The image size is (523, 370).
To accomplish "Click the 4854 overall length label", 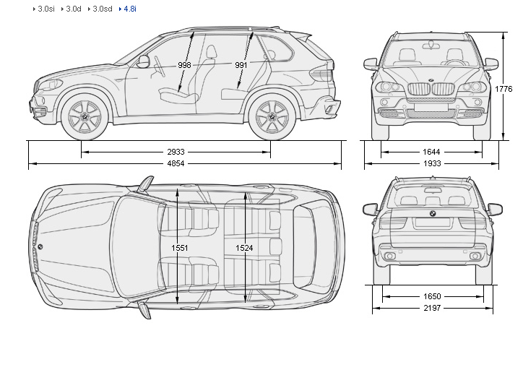I will tap(176, 165).
